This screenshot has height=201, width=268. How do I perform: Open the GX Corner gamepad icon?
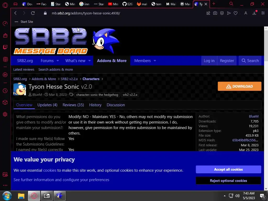point(15,4)
